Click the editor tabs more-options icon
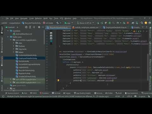This screenshot has width=152, height=114. [x=147, y=27]
